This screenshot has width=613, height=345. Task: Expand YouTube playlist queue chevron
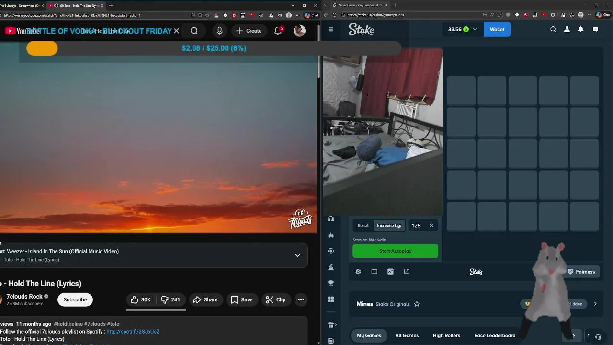coord(297,255)
